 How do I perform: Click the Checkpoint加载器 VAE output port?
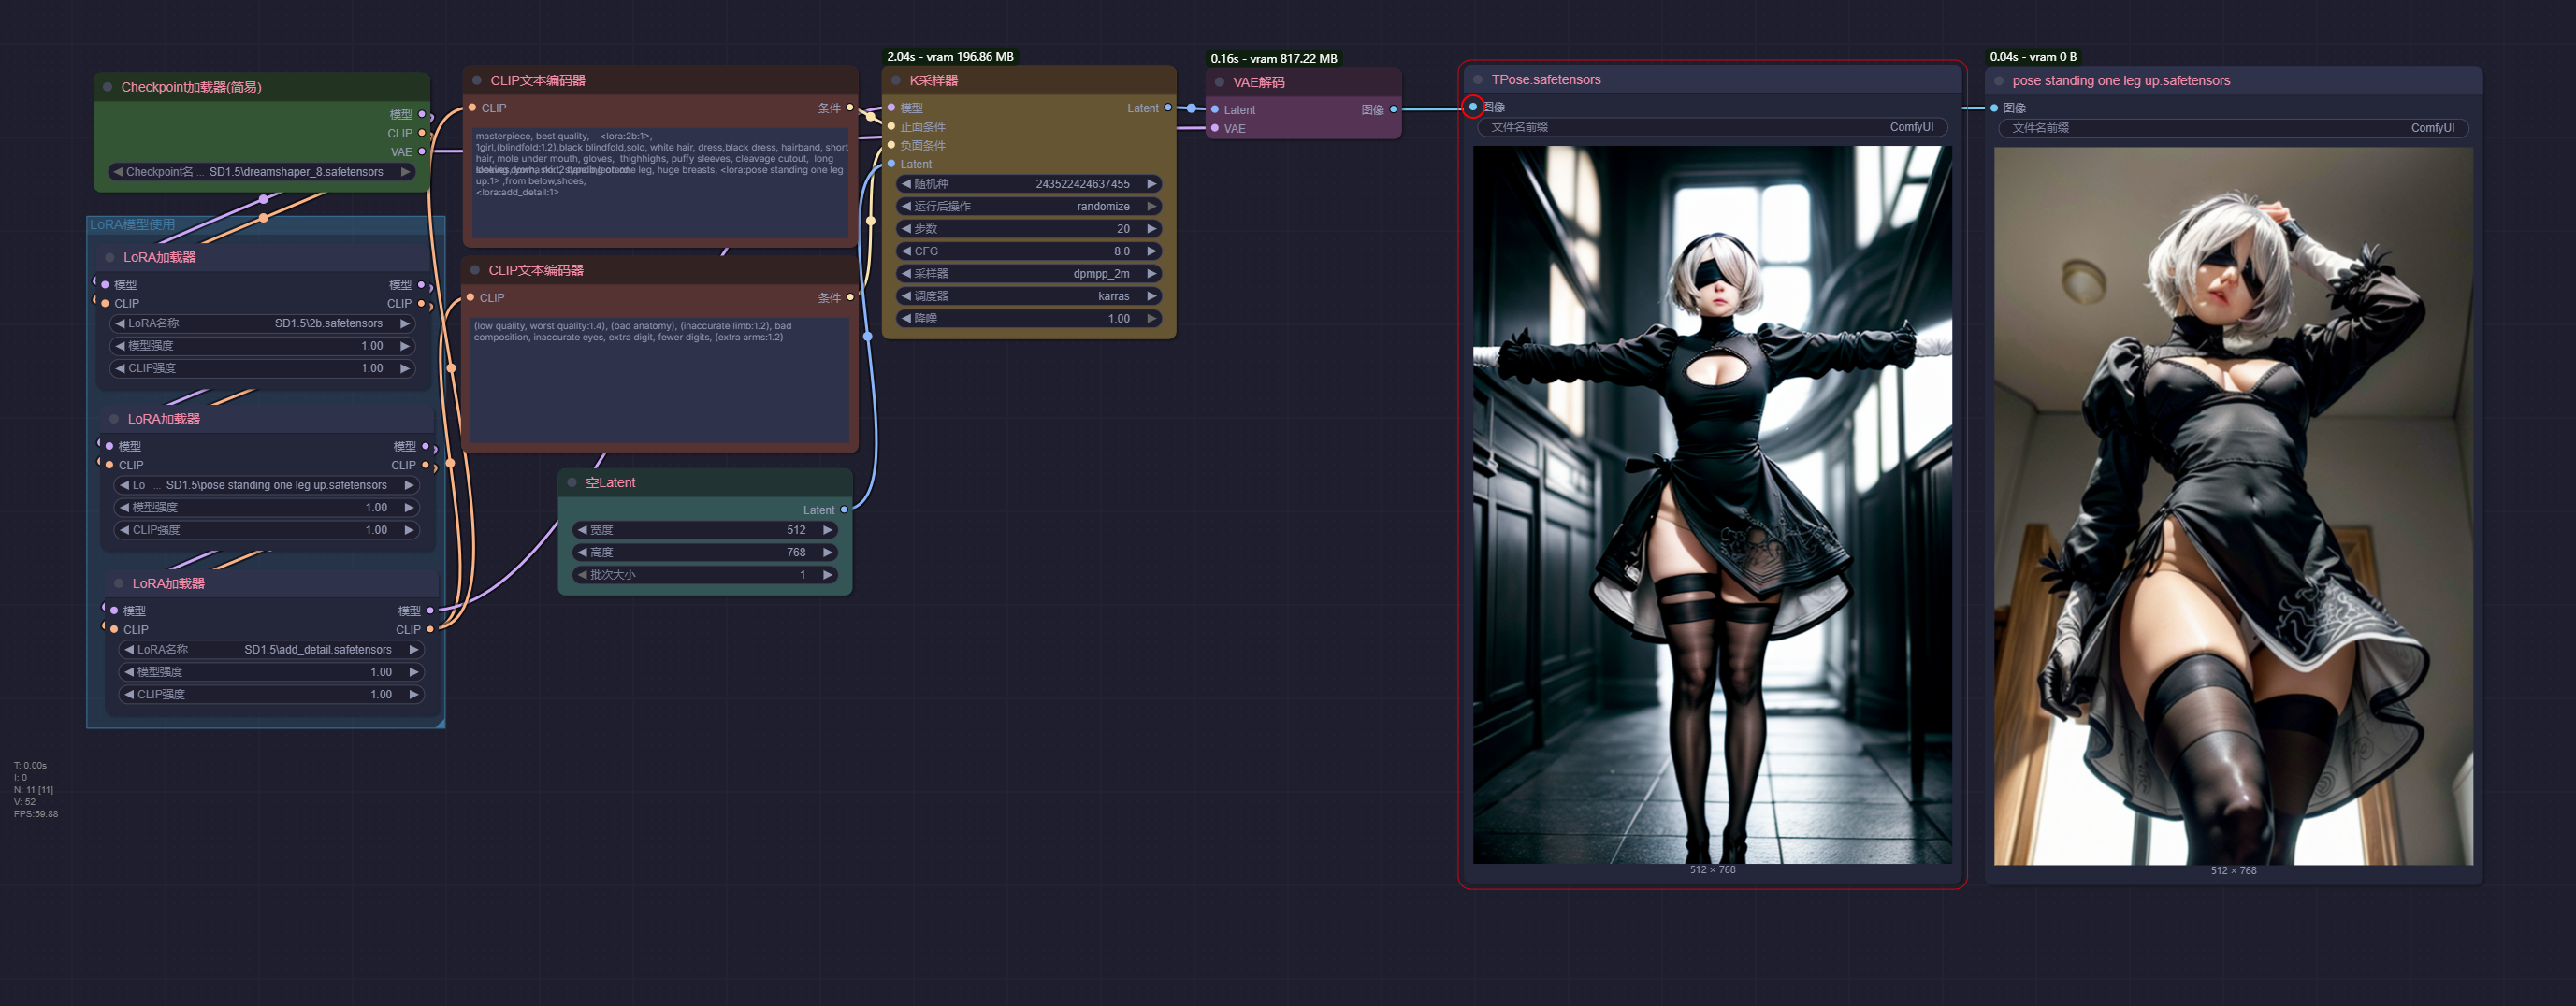click(422, 152)
